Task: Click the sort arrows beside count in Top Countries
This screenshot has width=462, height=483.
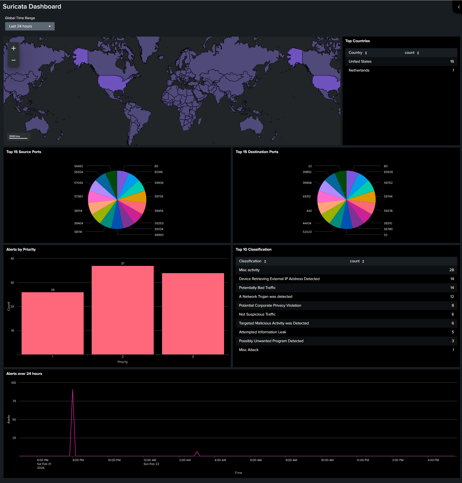Action: [418, 52]
